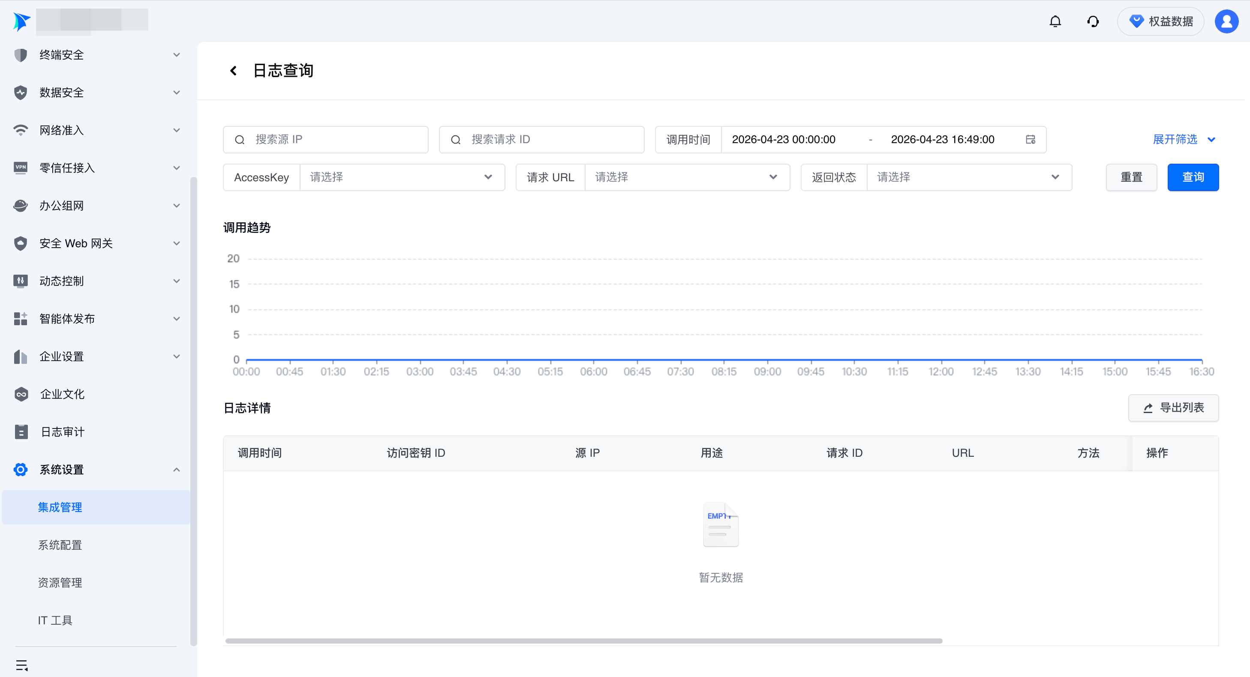Image resolution: width=1250 pixels, height=677 pixels.
Task: Click the 企业文化 icon
Action: point(21,394)
